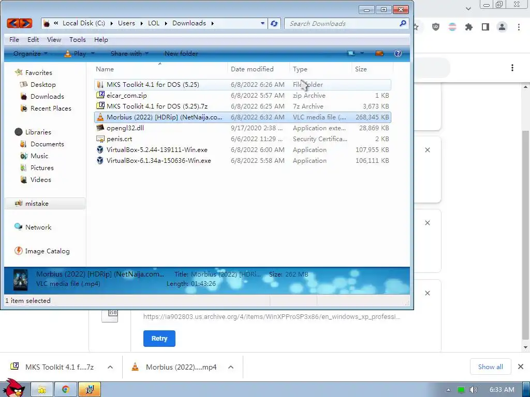
Task: Open the Tools menu
Action: pyautogui.click(x=78, y=39)
